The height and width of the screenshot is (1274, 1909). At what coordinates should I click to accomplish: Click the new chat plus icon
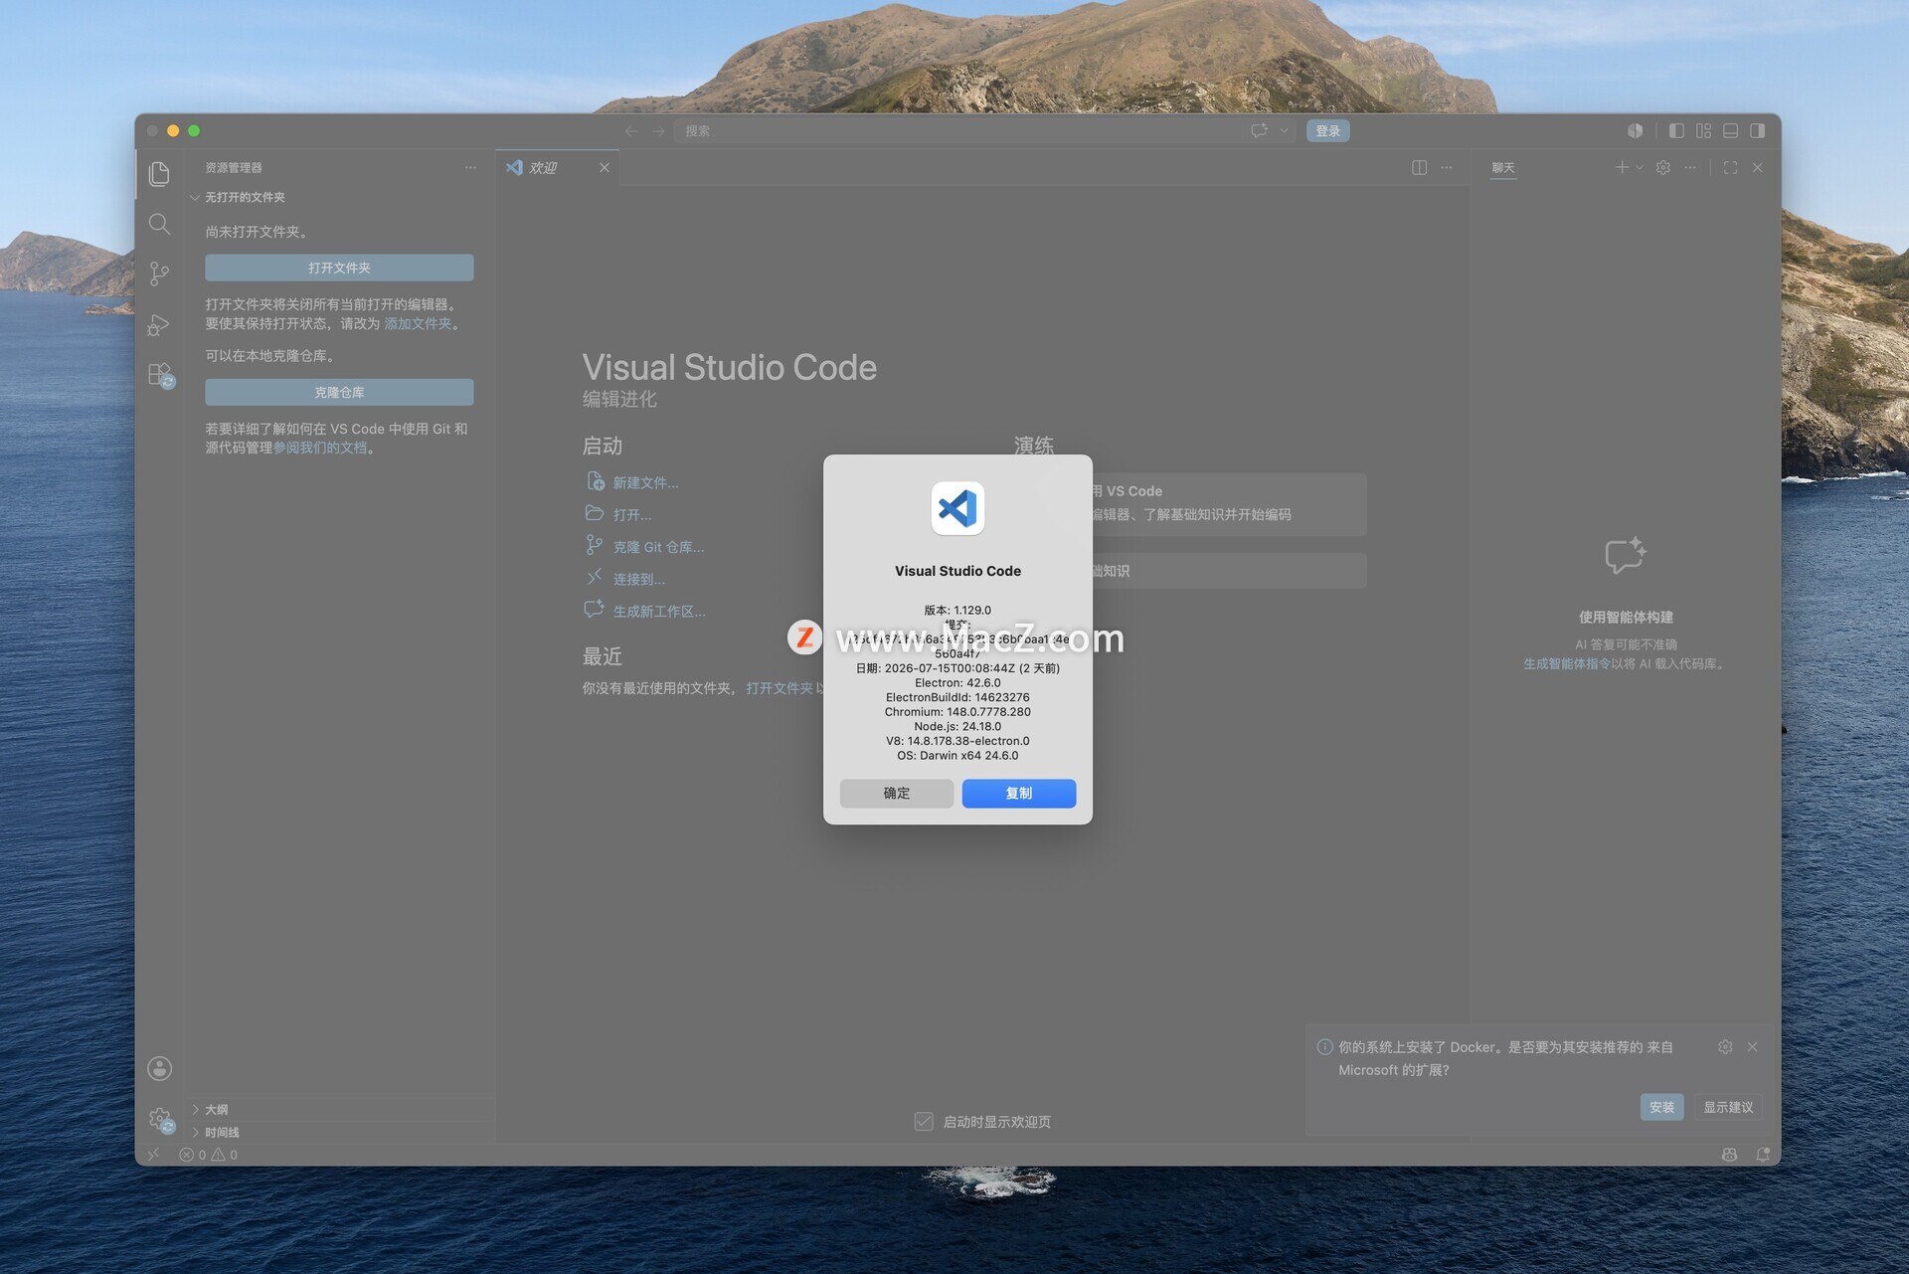point(1622,167)
